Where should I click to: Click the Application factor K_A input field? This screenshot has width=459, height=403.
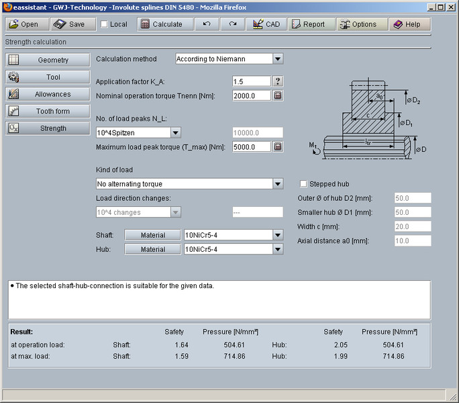click(x=251, y=81)
